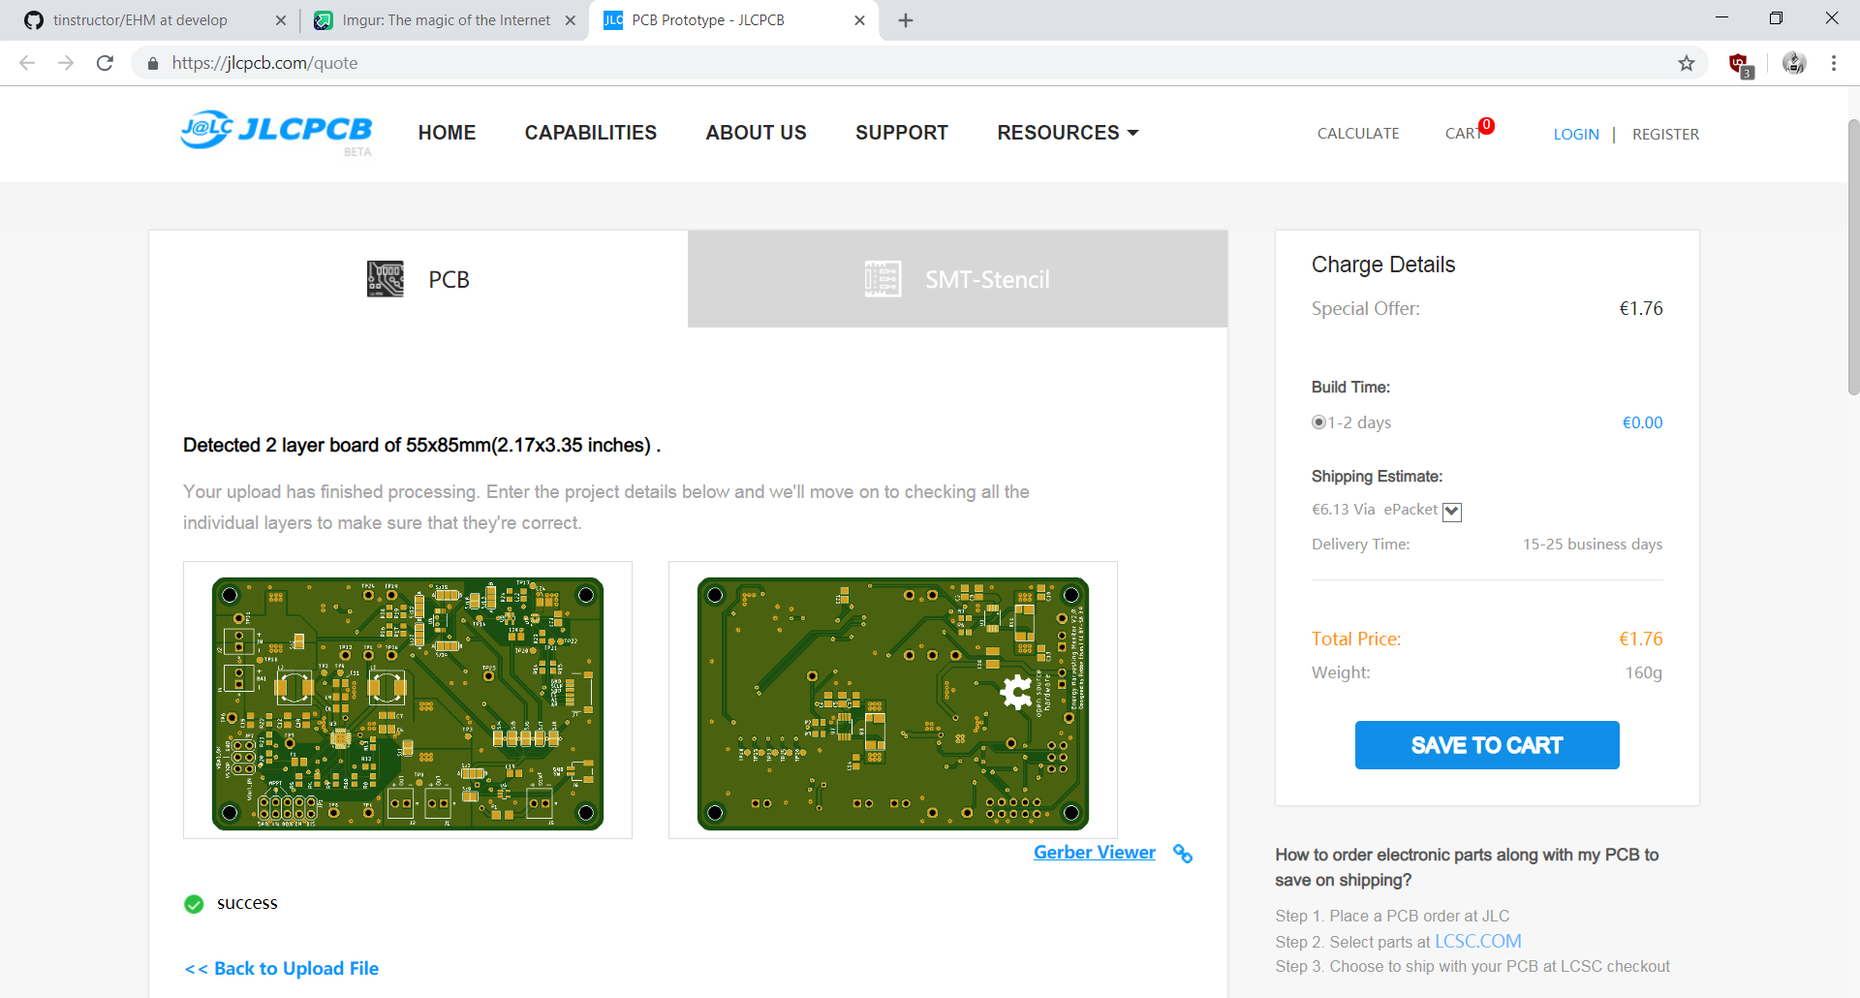Click the page vertical scrollbar

tap(1853, 257)
